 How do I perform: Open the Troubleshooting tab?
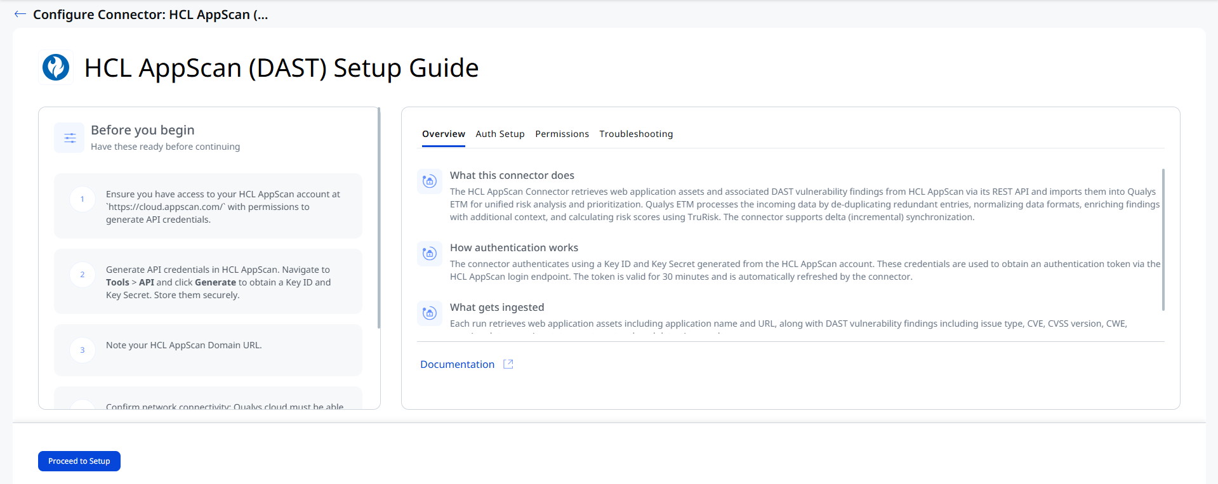tap(636, 134)
